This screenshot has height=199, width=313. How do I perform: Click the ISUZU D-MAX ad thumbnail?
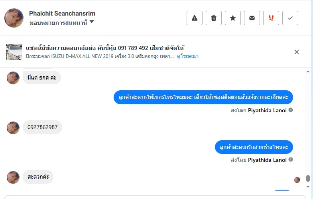(x=14, y=52)
